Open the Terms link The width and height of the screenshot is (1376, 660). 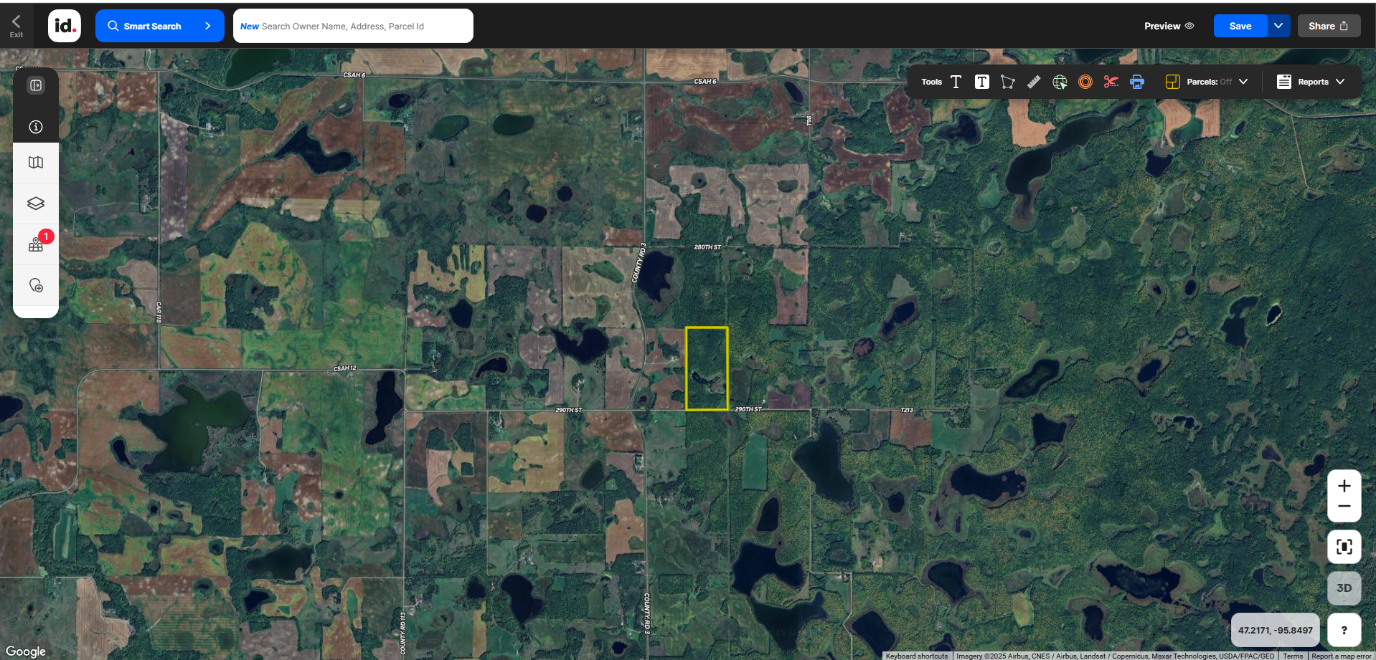click(1293, 656)
